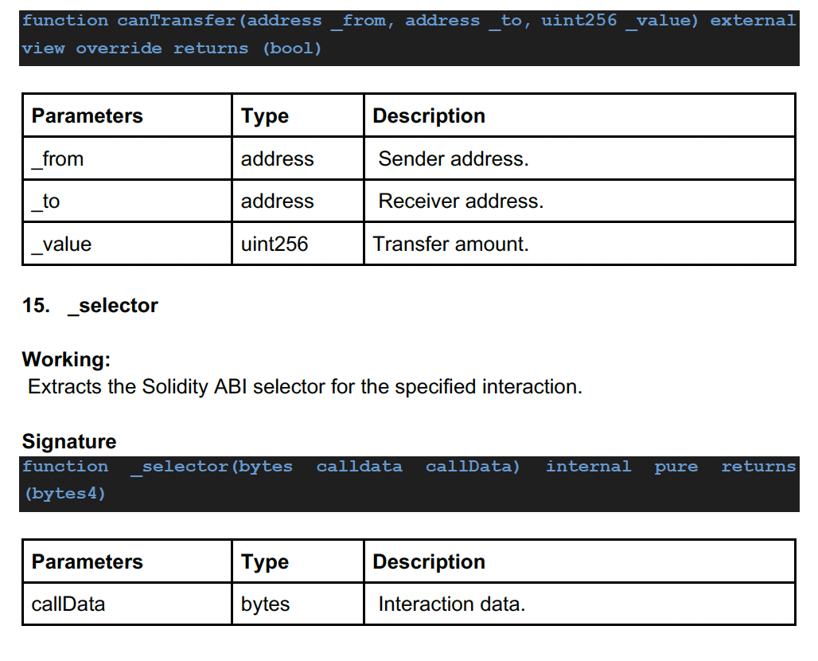Viewport: 818px width, 661px height.
Task: Click the 'Working:' subheading
Action: pos(66,359)
